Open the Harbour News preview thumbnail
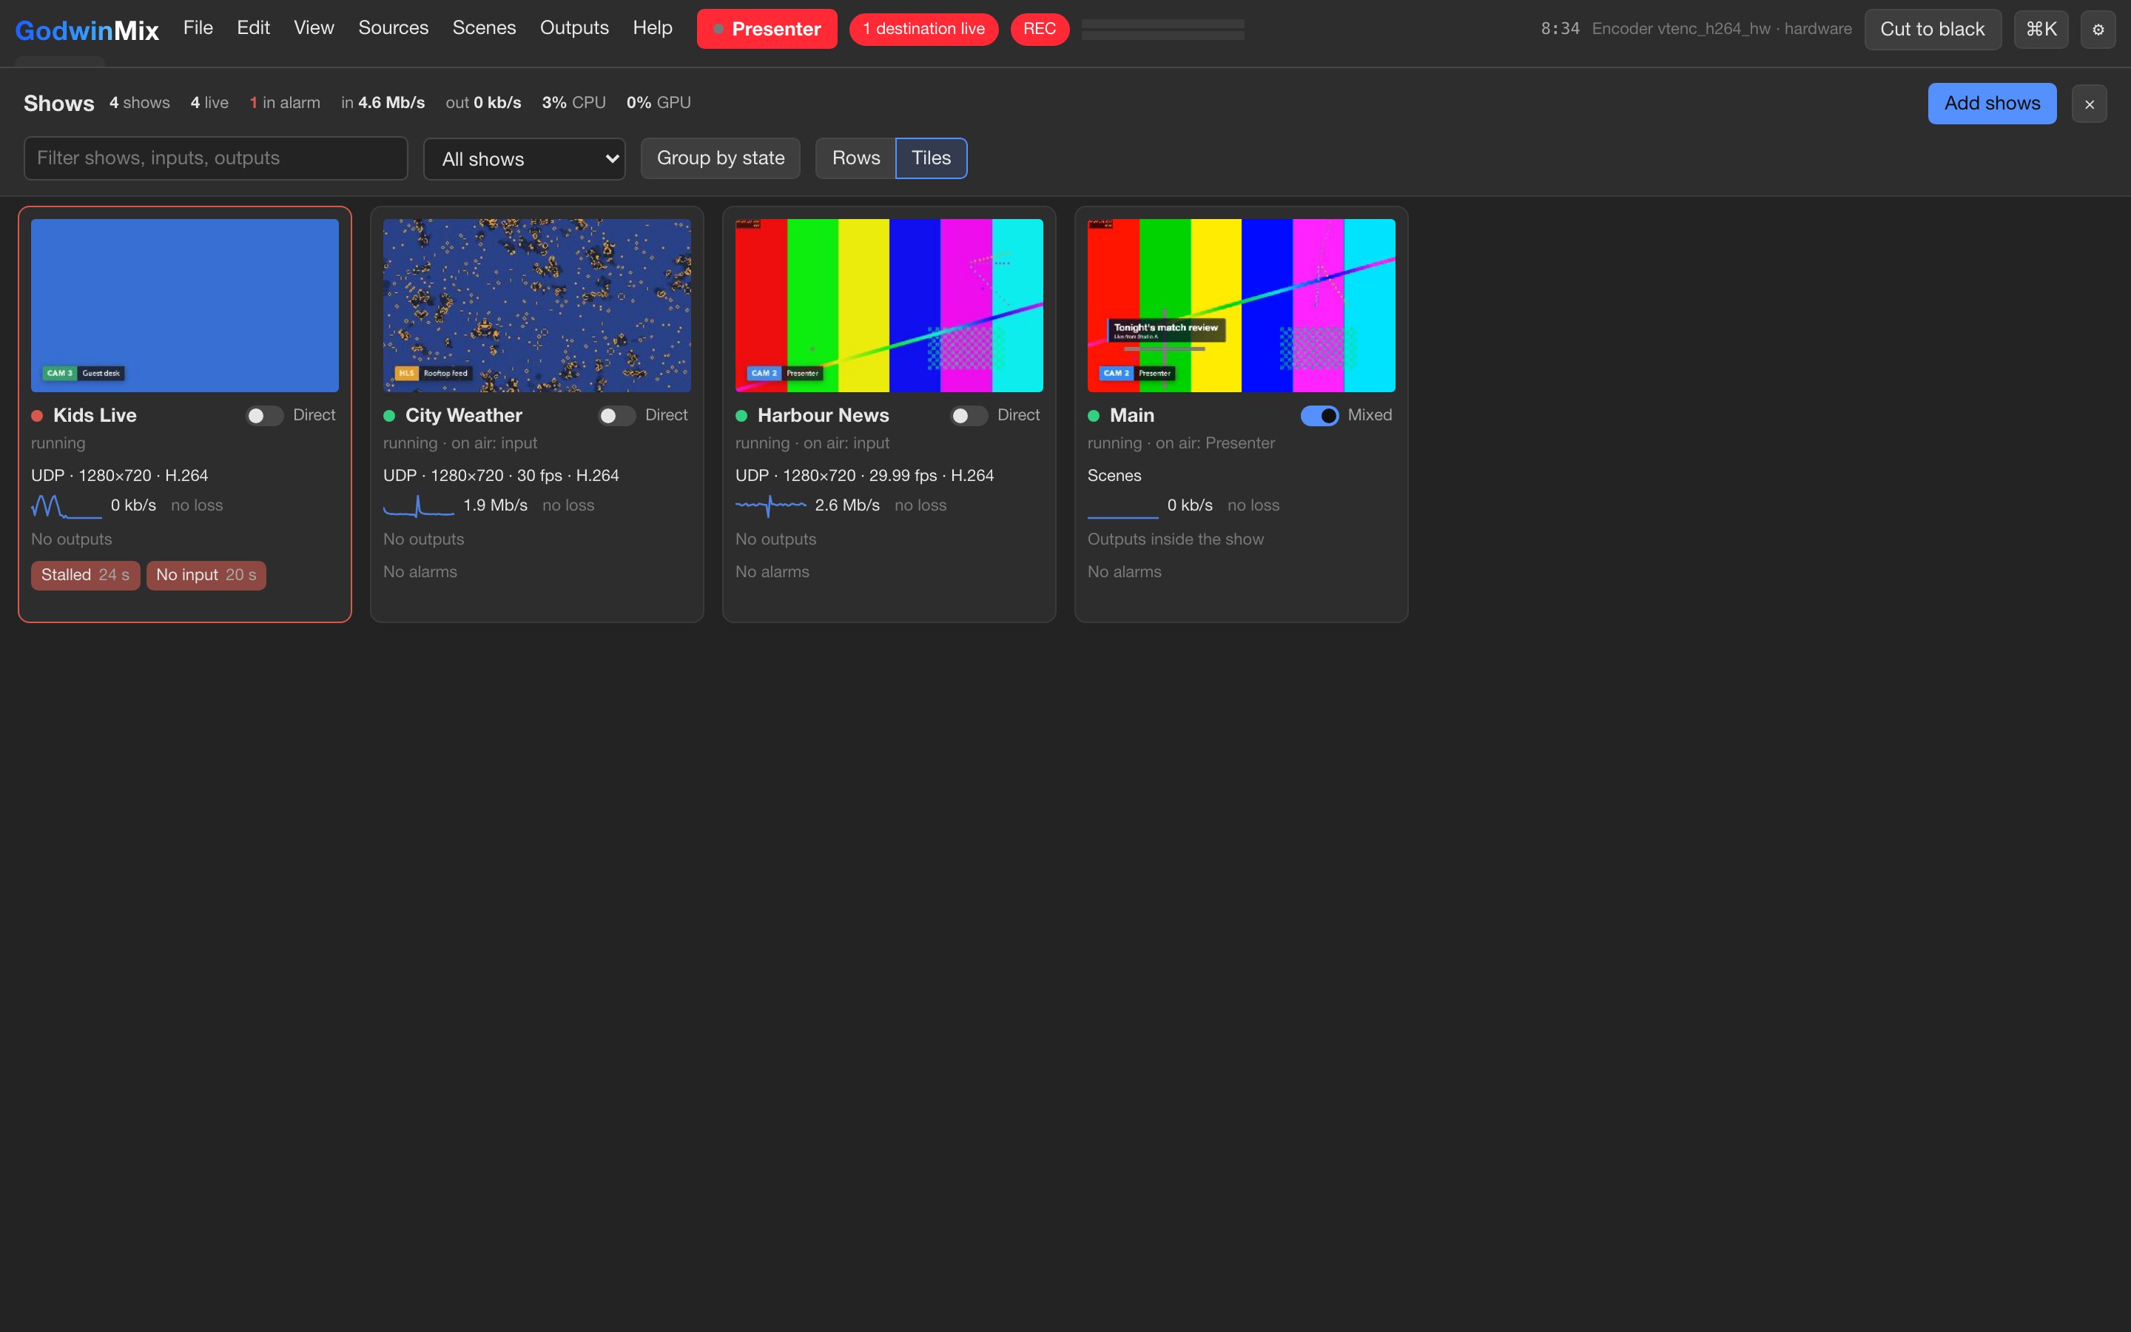Image resolution: width=2131 pixels, height=1332 pixels. pos(889,306)
